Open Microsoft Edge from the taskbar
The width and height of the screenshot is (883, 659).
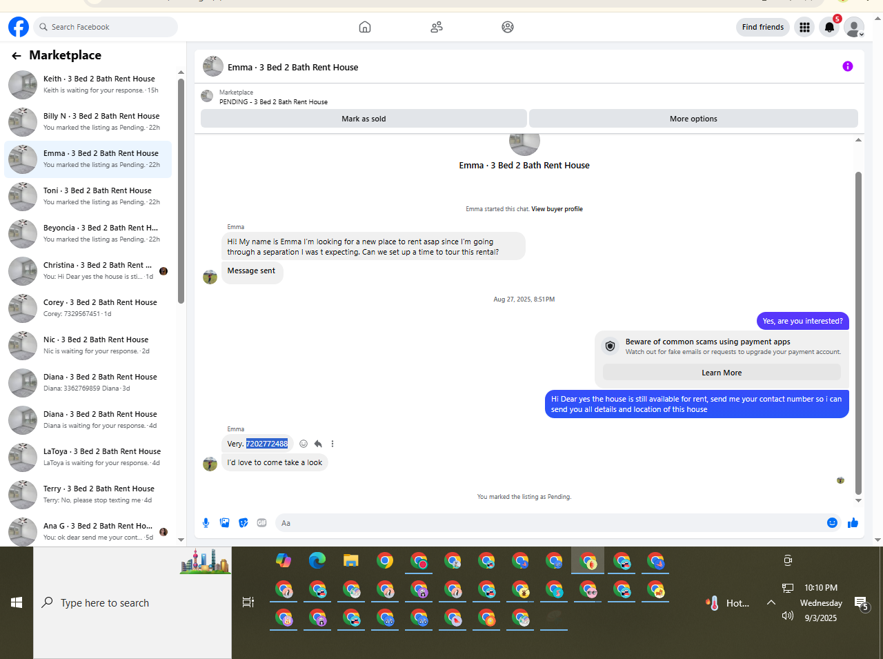click(317, 560)
